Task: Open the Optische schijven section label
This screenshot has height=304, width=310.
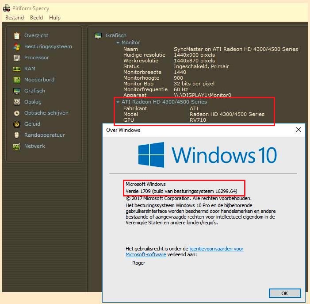Action: coord(46,113)
